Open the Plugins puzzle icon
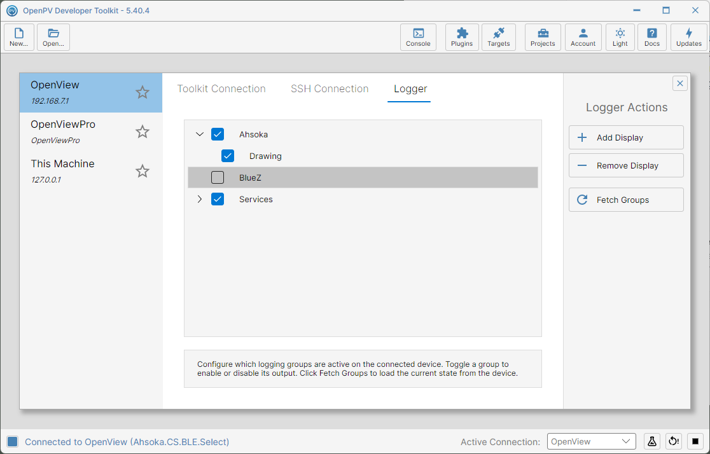This screenshot has height=454, width=710. tap(462, 37)
